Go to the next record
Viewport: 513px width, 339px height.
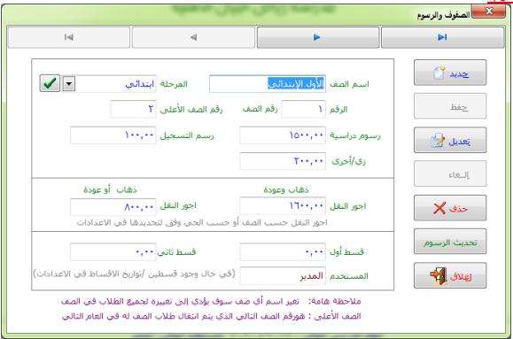[x=318, y=37]
